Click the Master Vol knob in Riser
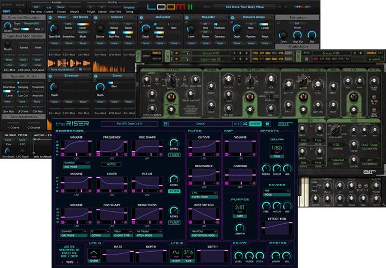 point(286,256)
